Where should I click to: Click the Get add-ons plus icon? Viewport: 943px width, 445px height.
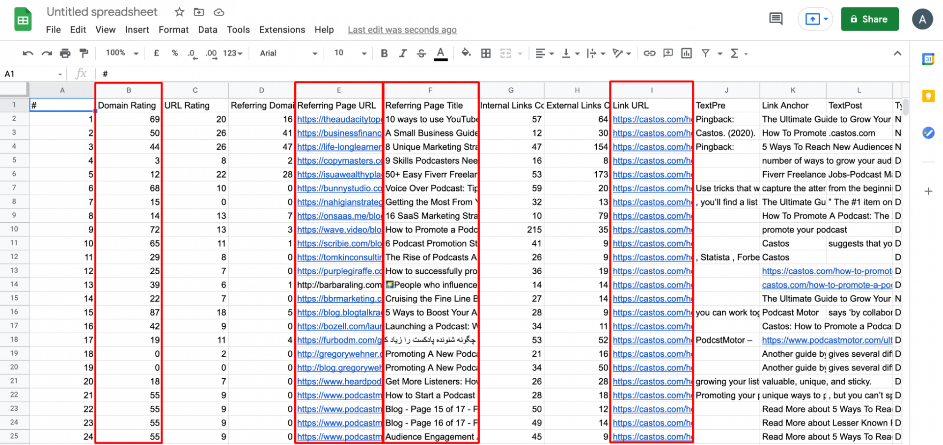coord(928,191)
